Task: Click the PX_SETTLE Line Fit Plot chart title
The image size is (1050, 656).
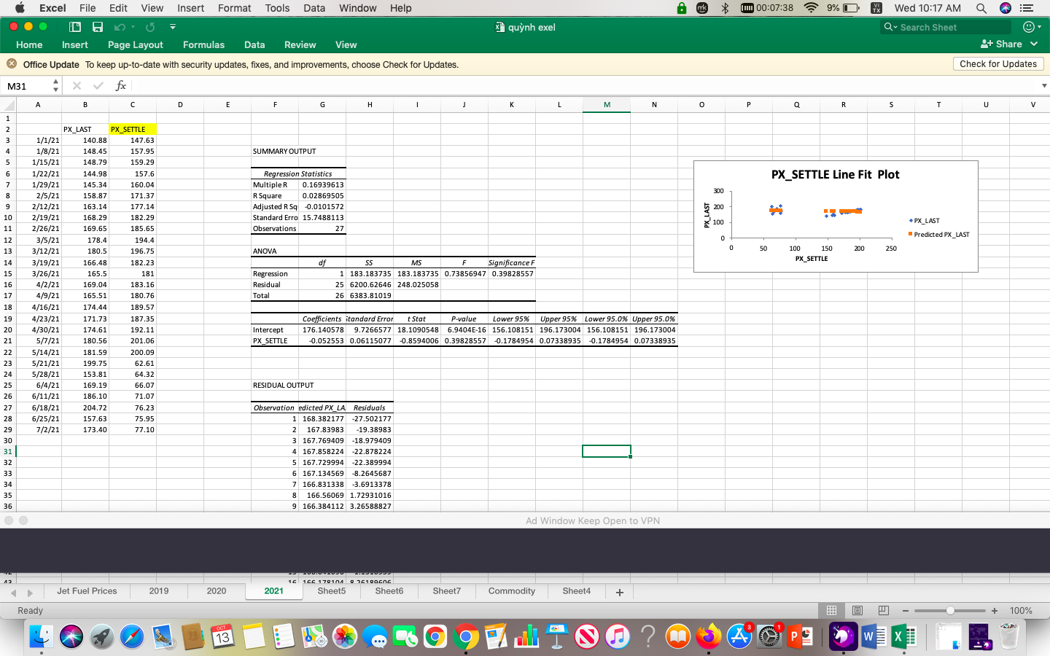Action: click(x=836, y=175)
